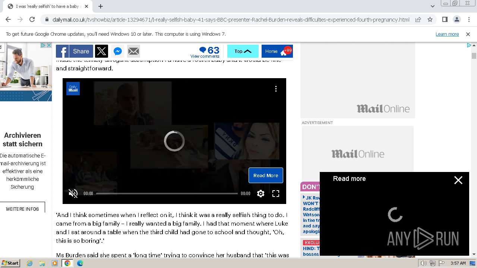
Task: Open Action Center flag icon
Action: (x=442, y=263)
